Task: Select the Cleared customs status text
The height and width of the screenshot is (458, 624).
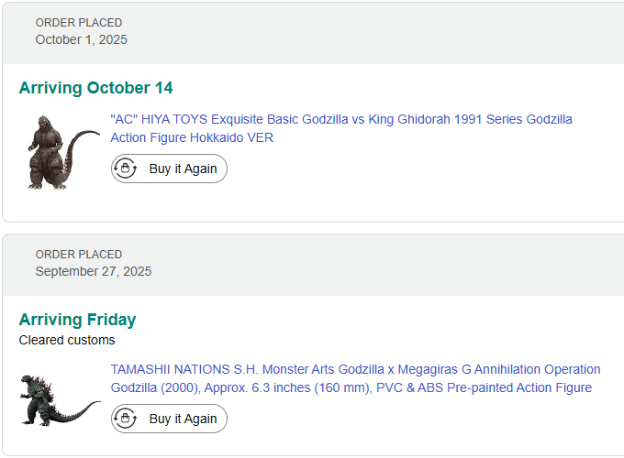Action: (x=67, y=340)
